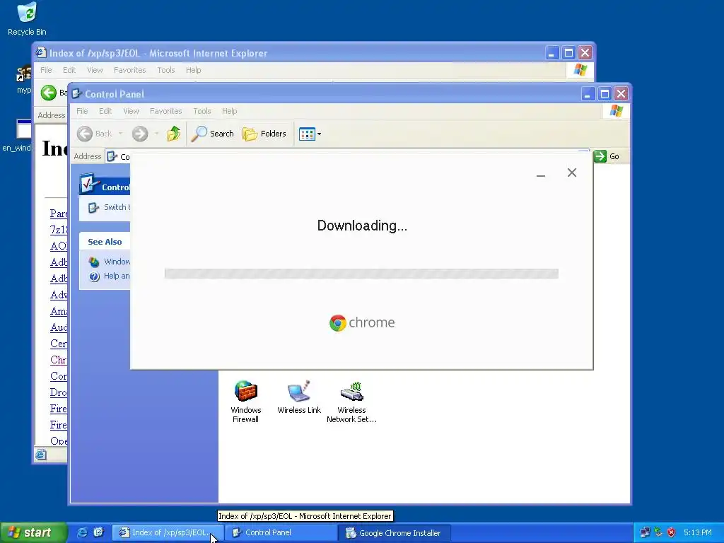
Task: Click the Chrome download progress bar
Action: 361,274
